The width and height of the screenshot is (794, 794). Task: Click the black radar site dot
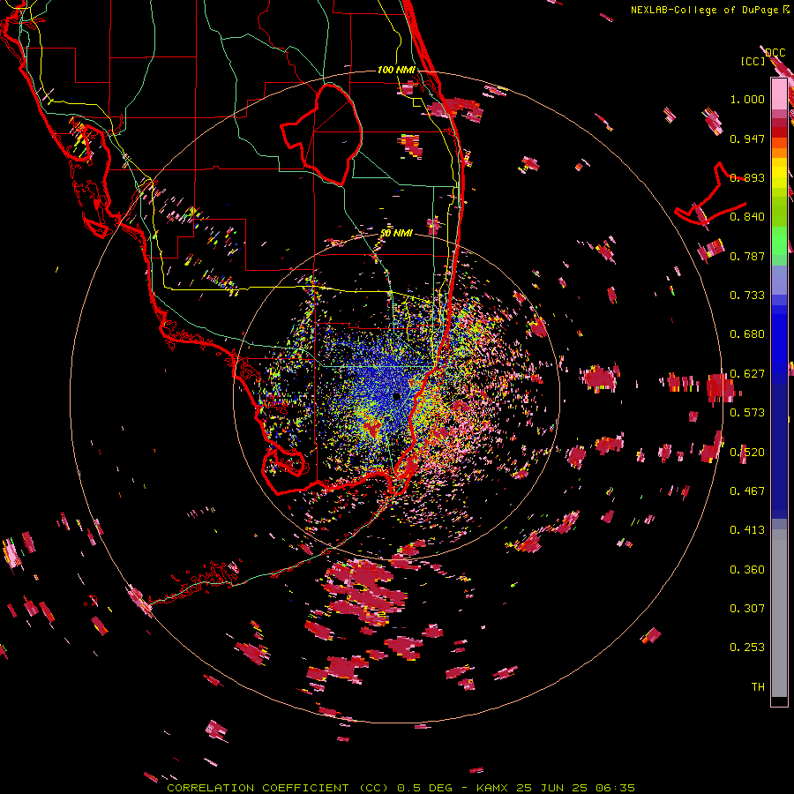(x=396, y=396)
